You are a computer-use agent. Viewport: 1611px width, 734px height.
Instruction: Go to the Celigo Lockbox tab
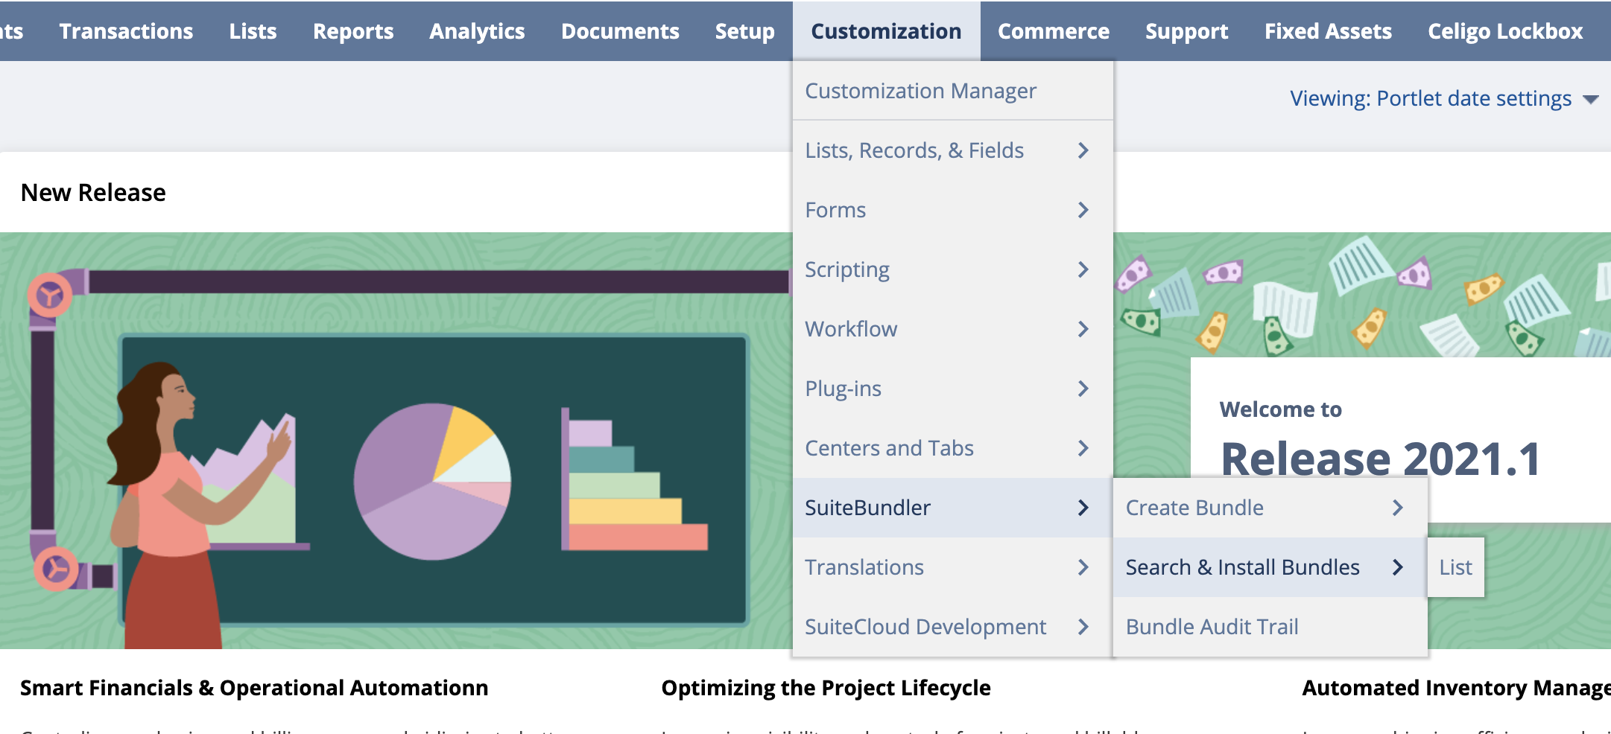1504,31
